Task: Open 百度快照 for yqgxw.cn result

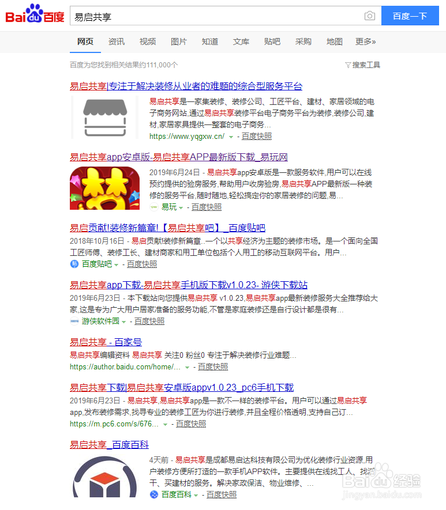Action: (257, 136)
